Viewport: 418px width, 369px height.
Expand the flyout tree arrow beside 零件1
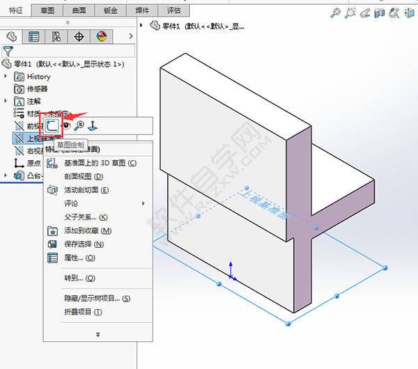pos(141,25)
